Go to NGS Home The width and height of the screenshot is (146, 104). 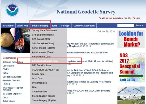[8, 25]
